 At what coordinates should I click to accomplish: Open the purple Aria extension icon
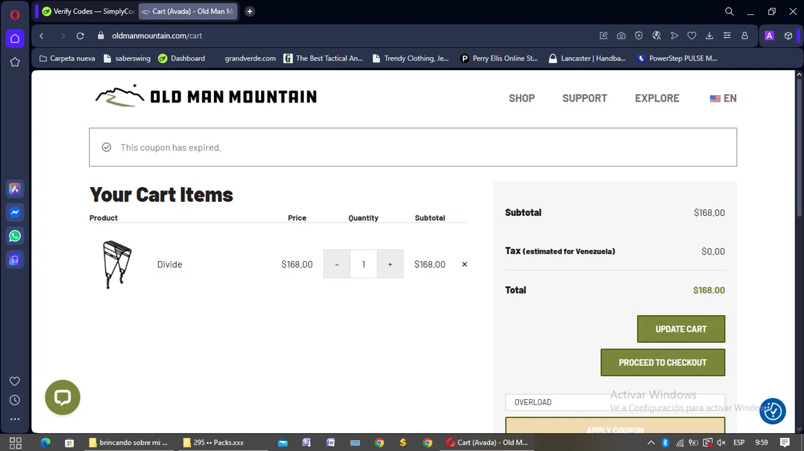point(770,36)
